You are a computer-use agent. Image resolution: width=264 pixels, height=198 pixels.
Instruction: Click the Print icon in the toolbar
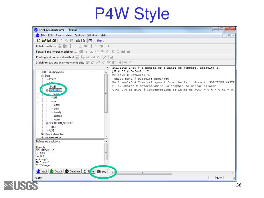78,40
